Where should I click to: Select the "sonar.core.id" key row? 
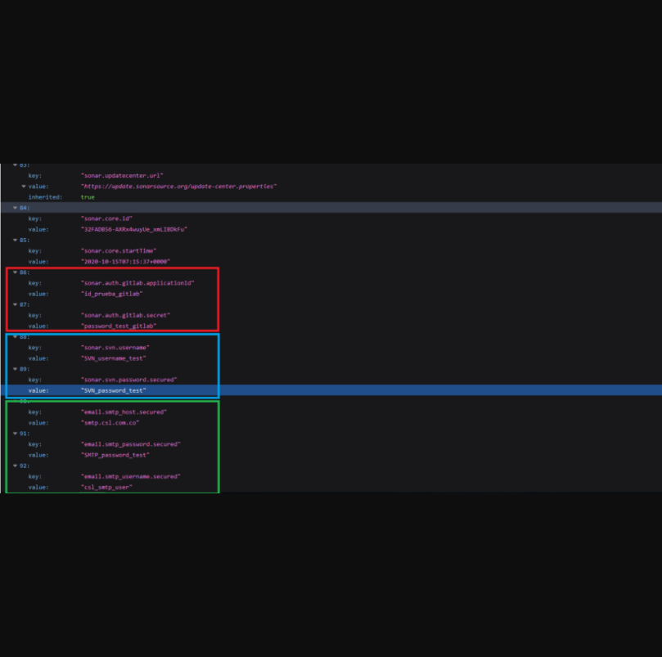click(106, 218)
